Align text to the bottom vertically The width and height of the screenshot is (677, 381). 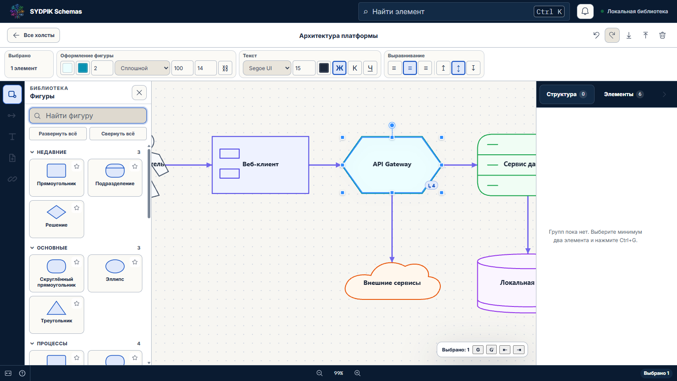click(473, 68)
